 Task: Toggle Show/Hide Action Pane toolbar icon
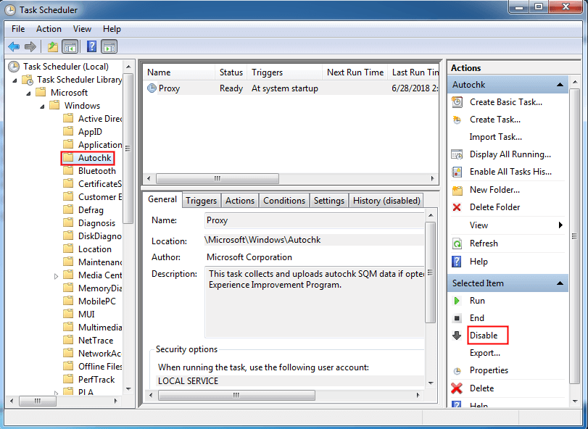[x=109, y=47]
